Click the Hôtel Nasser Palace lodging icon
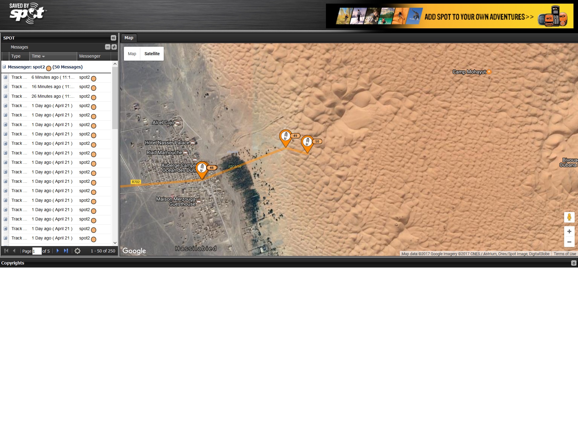Image resolution: width=578 pixels, height=440 pixels. pos(193,143)
